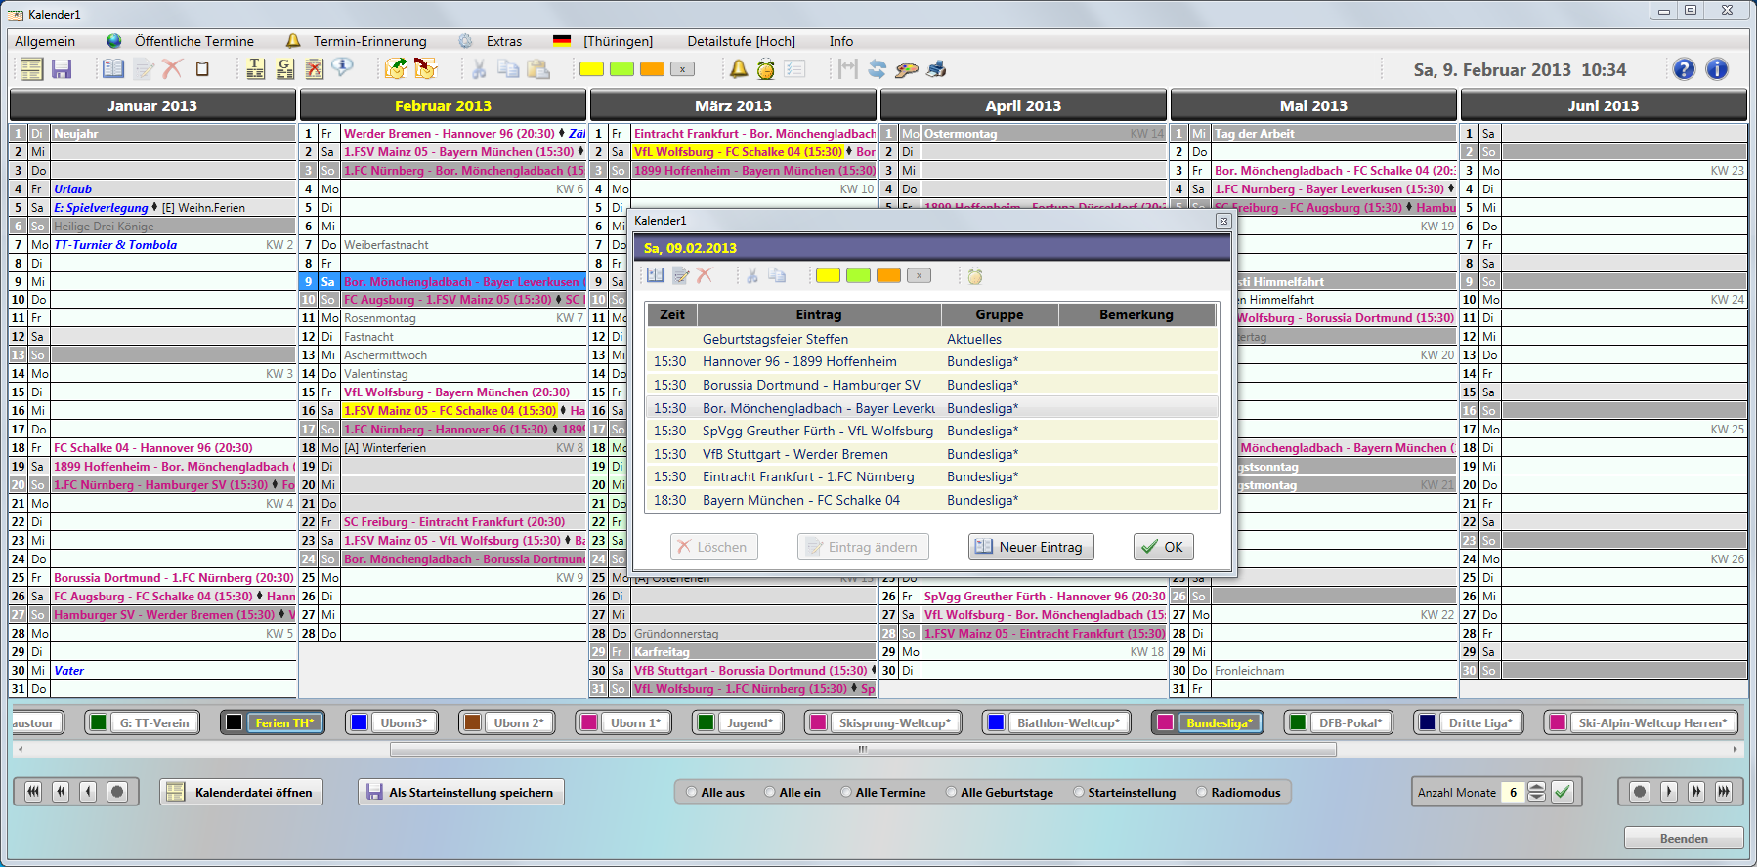Click the calendar with green arrow icon
Screen dimensions: 1757x867
(396, 69)
